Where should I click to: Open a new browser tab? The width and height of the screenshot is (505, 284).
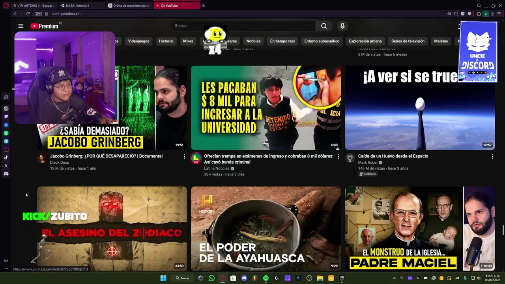pyautogui.click(x=204, y=6)
